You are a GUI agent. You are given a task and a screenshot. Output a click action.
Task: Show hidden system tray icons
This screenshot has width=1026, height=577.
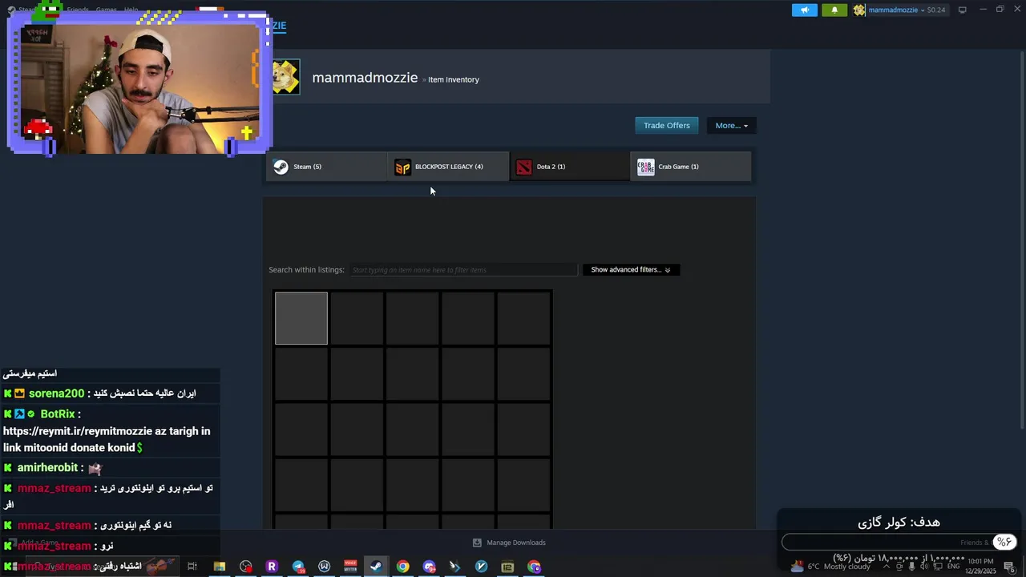886,567
